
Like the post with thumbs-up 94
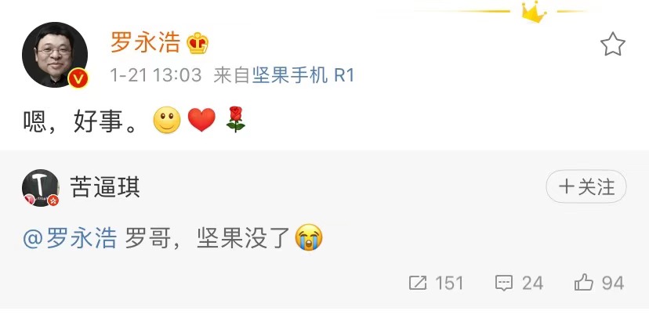coord(599,284)
